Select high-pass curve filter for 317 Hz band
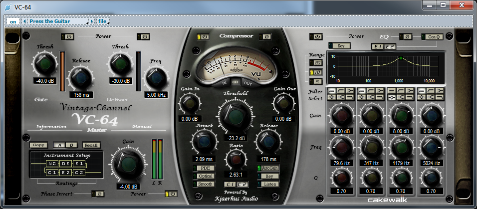477x209 pixels. [371, 91]
